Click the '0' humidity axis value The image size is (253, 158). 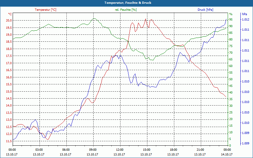point(230,146)
